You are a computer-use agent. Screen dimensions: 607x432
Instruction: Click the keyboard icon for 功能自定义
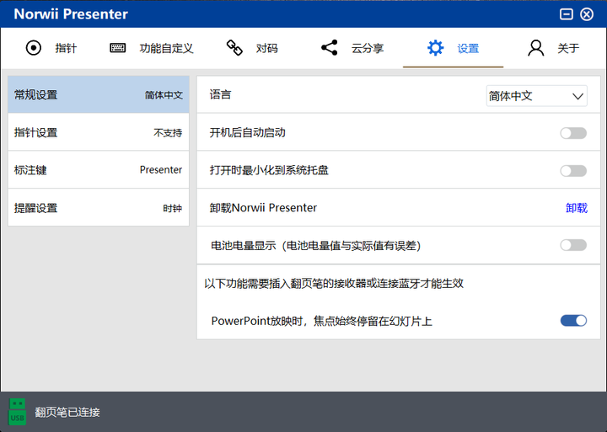[118, 48]
